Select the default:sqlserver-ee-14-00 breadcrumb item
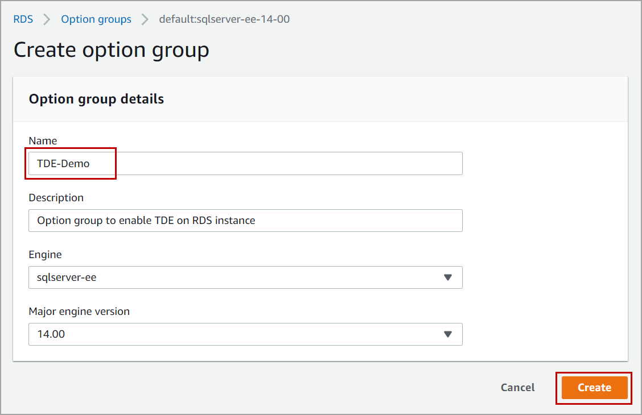Image resolution: width=642 pixels, height=415 pixels. click(x=224, y=19)
